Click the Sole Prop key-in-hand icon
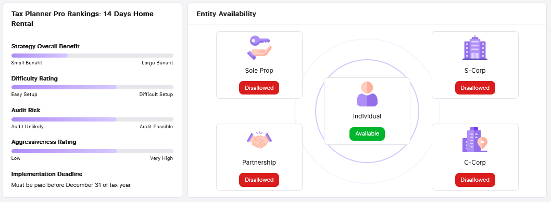Image resolution: width=551 pixels, height=202 pixels. (259, 48)
